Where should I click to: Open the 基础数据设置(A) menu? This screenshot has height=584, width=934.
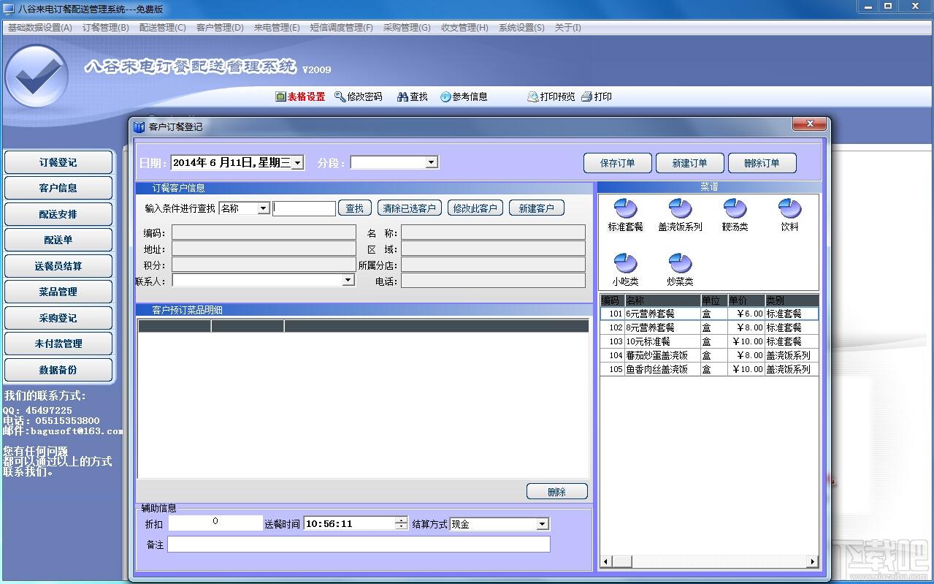[39, 28]
